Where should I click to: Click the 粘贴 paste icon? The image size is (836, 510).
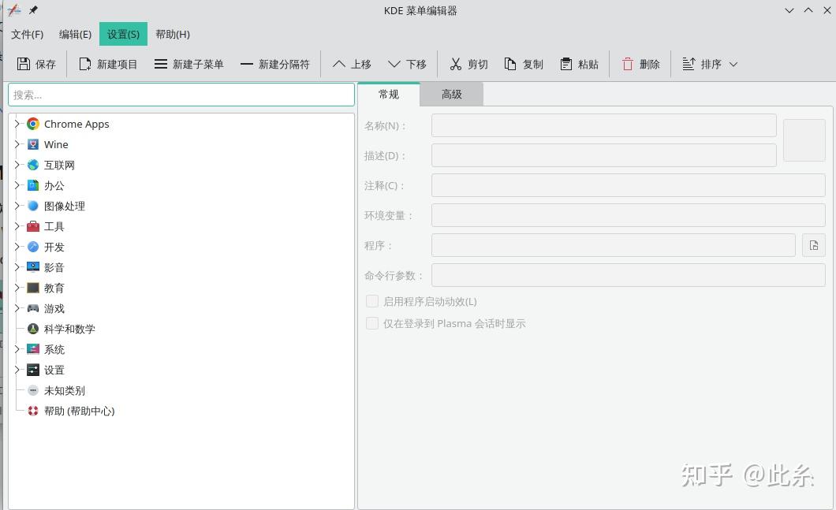pos(565,64)
